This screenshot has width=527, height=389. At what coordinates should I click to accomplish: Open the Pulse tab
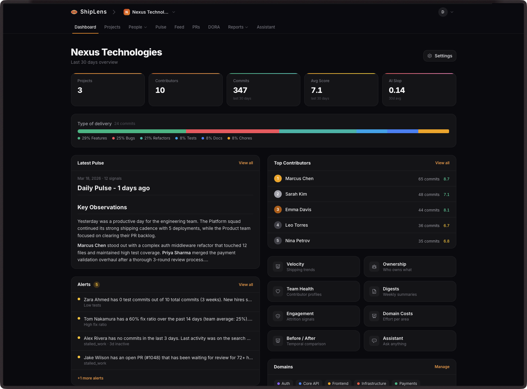161,27
